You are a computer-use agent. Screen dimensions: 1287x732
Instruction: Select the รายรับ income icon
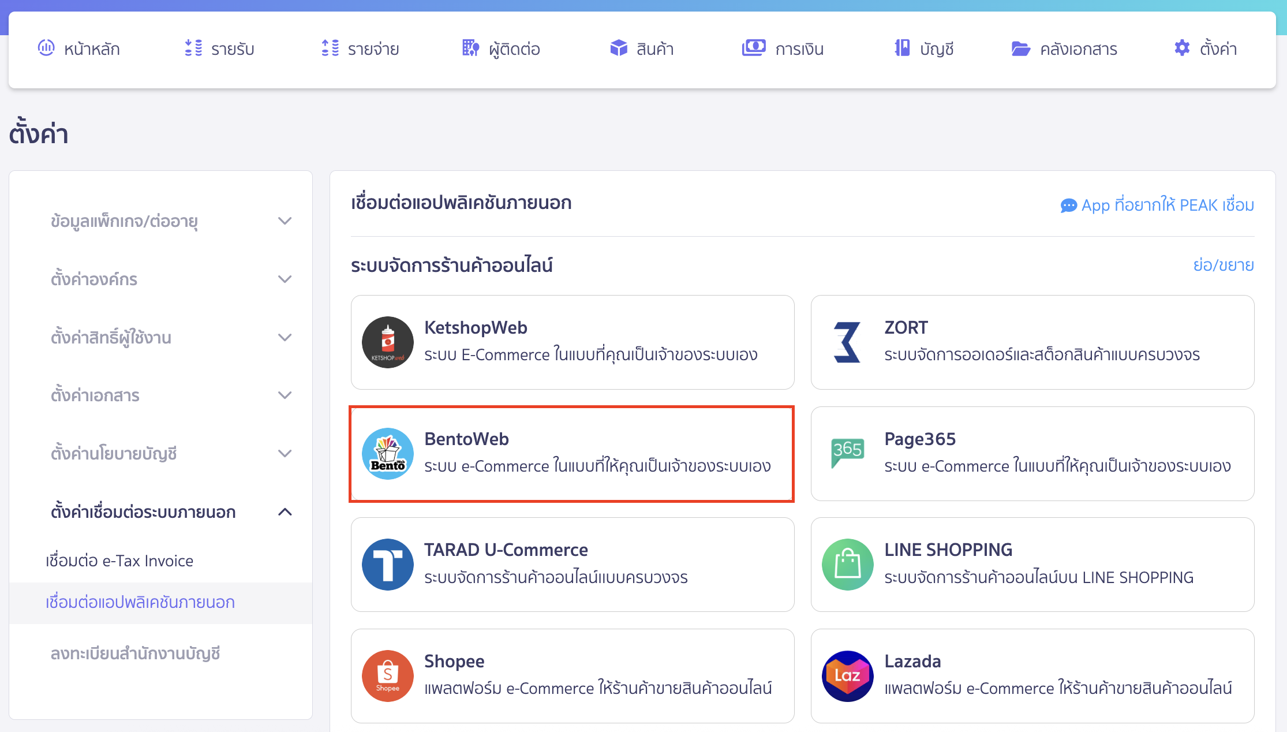pyautogui.click(x=193, y=48)
